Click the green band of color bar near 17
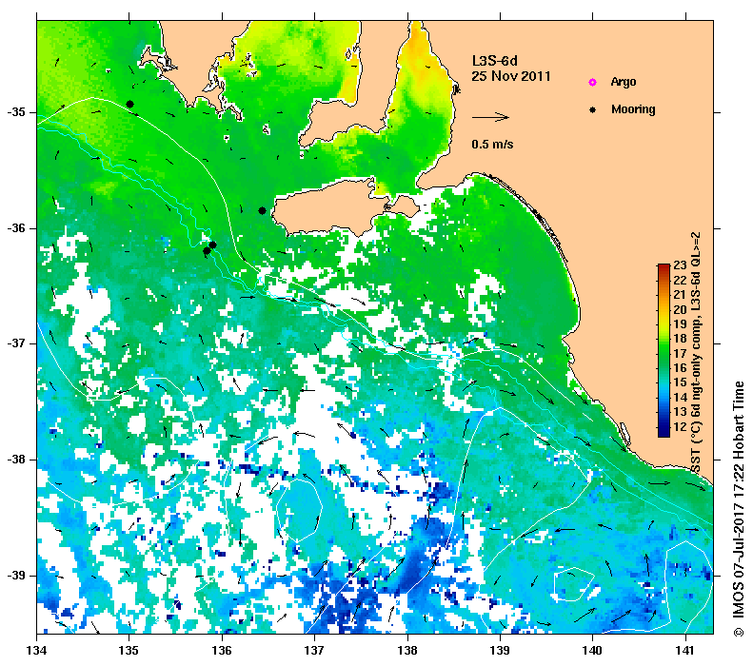This screenshot has width=753, height=666. tap(664, 354)
